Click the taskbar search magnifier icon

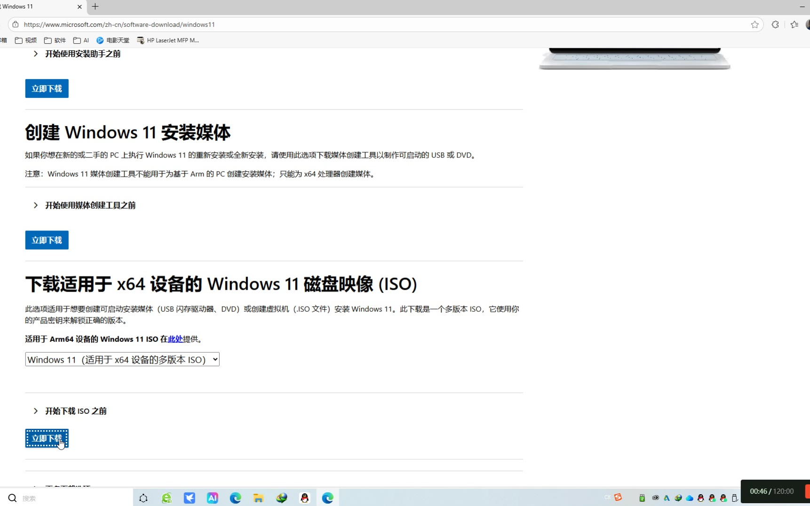pyautogui.click(x=13, y=498)
